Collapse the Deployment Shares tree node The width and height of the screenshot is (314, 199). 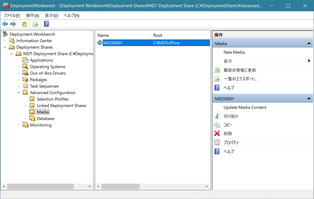coord(5,48)
